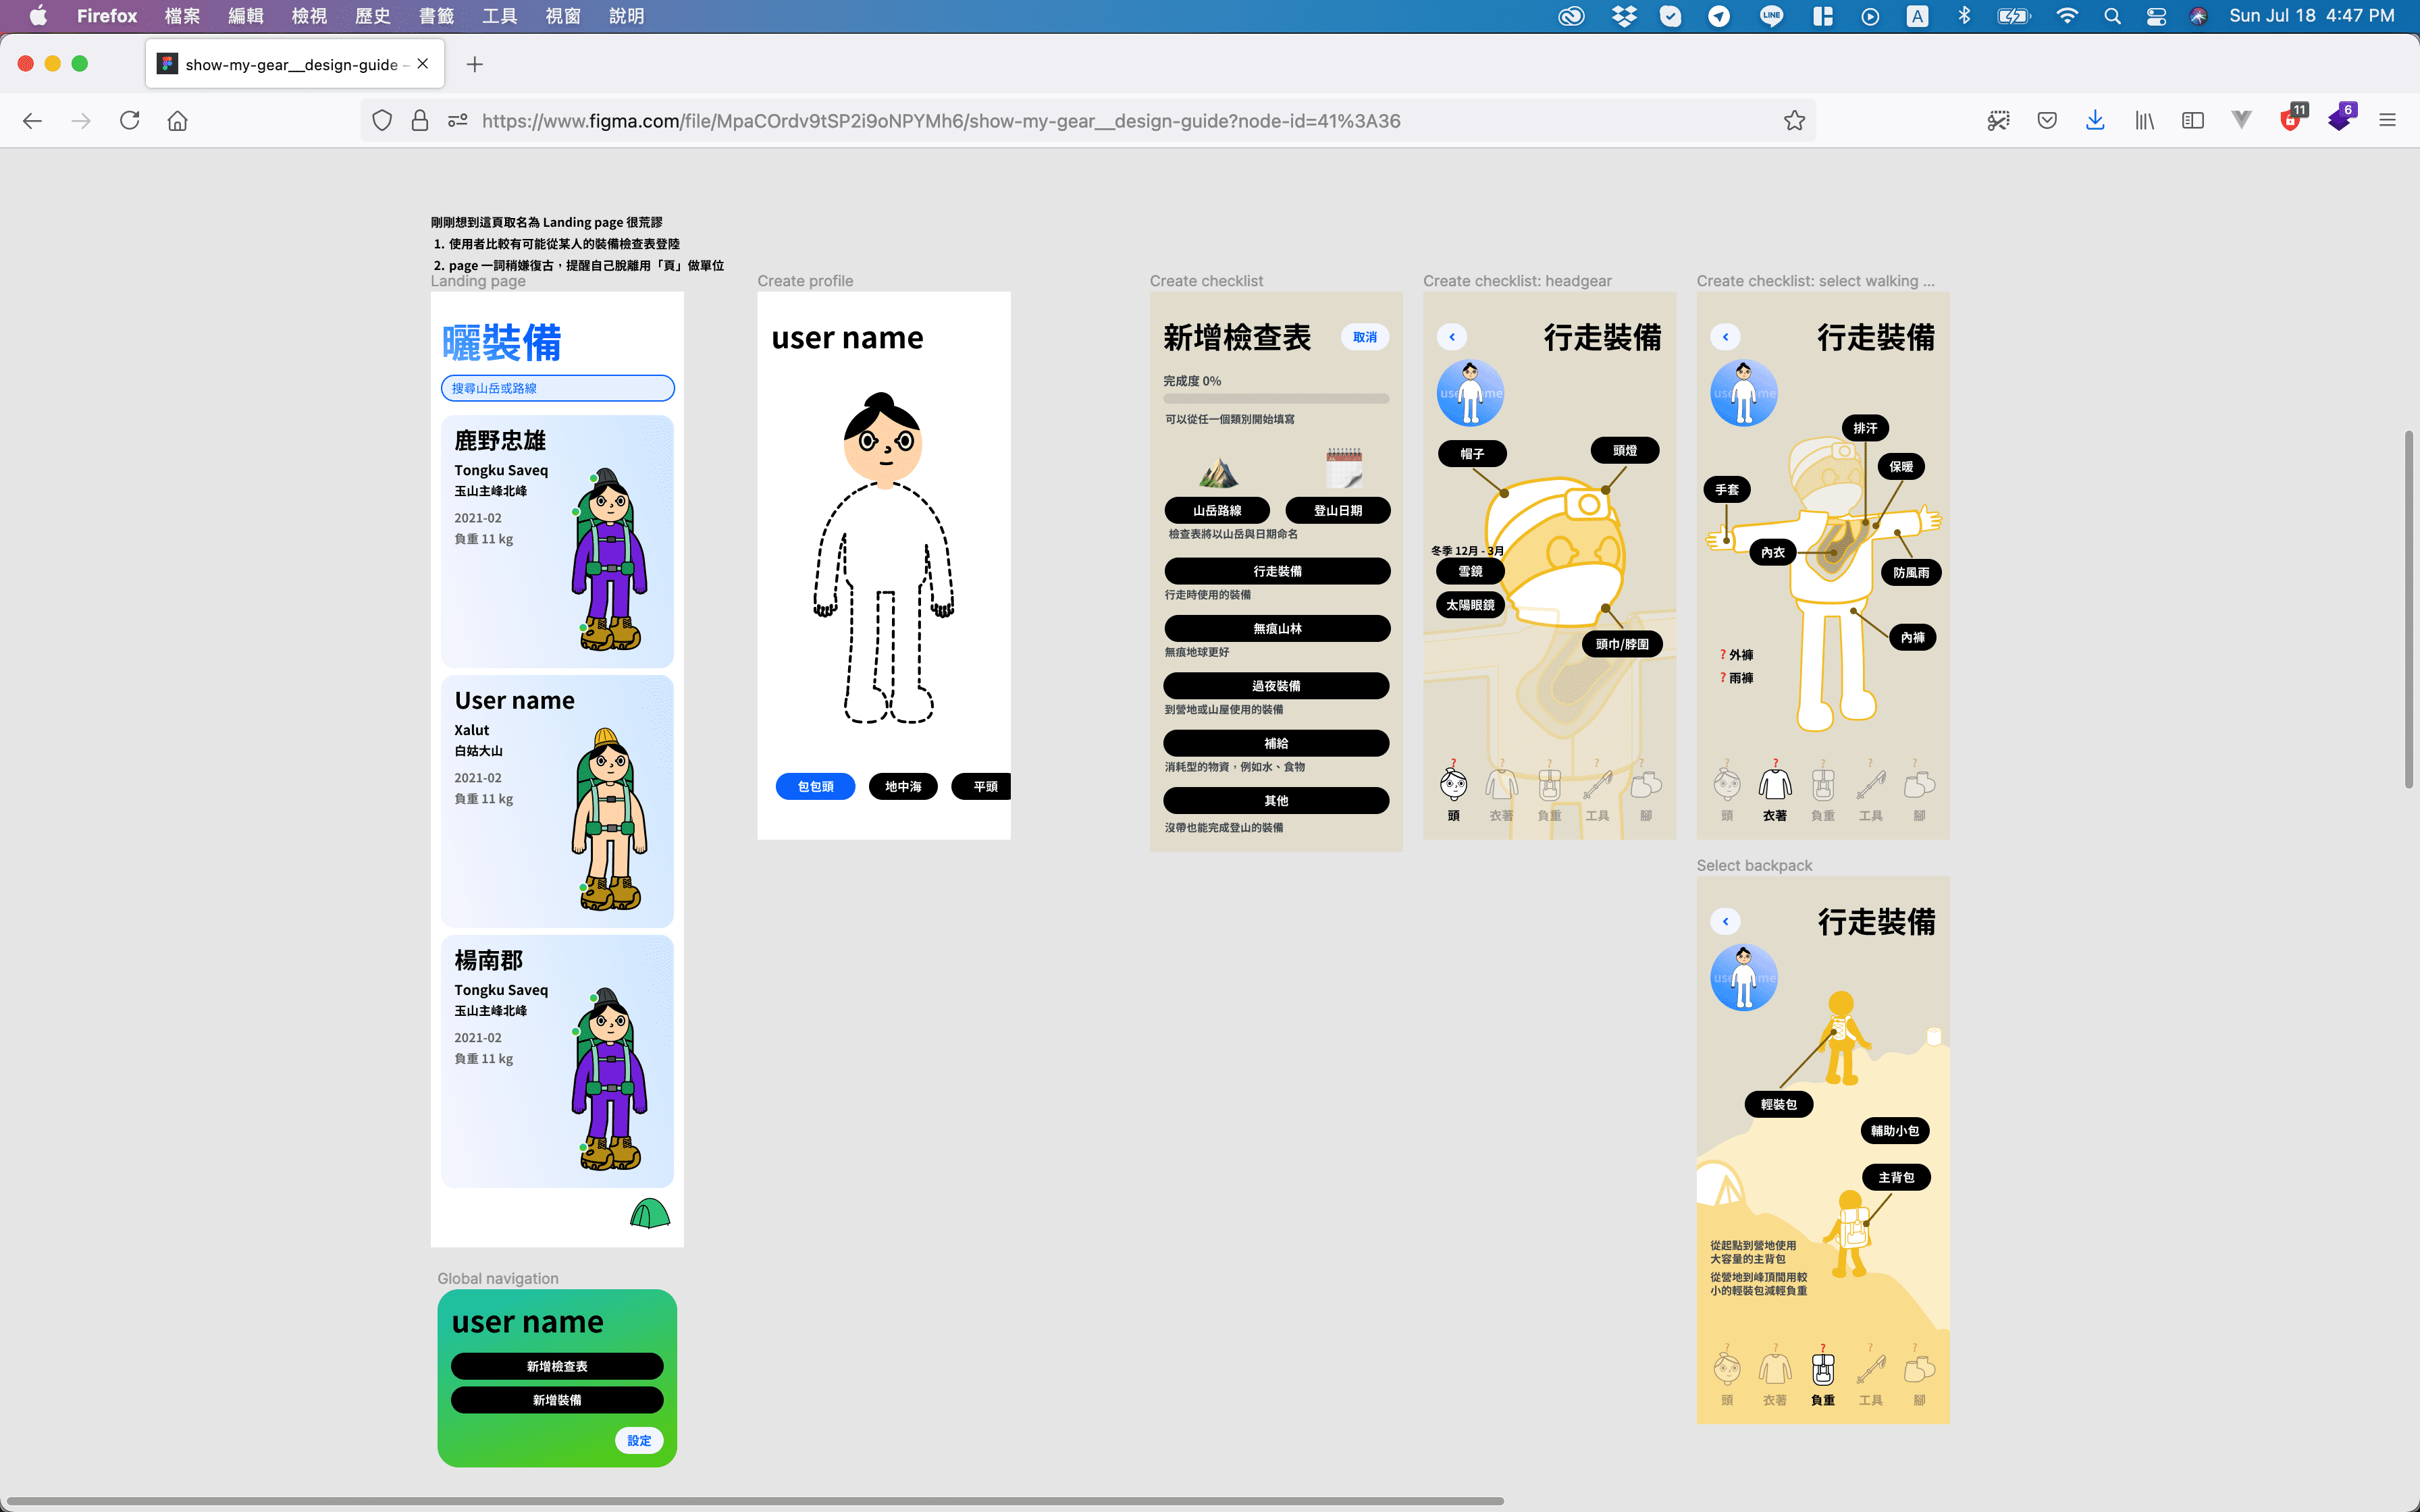Click the Firefox URL address bar
2420x1512 pixels.
(1088, 121)
